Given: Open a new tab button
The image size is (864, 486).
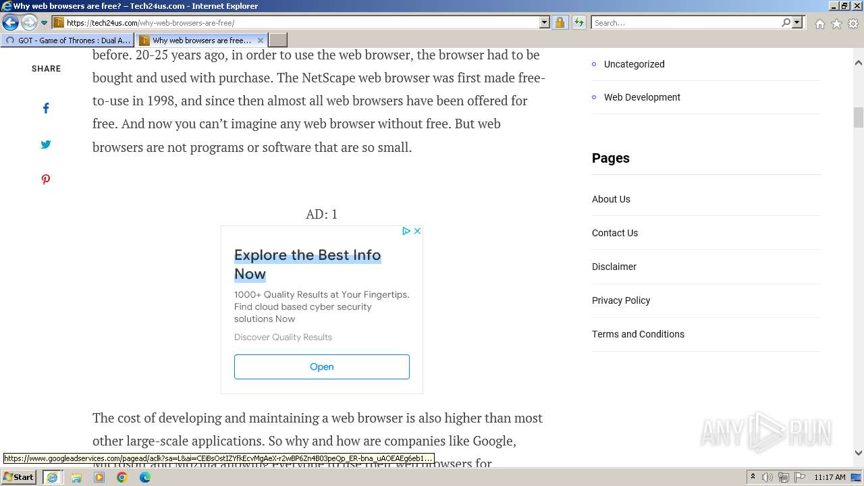Looking at the screenshot, I should pos(278,40).
